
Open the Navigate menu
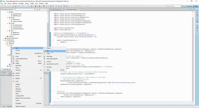coord(21,3)
